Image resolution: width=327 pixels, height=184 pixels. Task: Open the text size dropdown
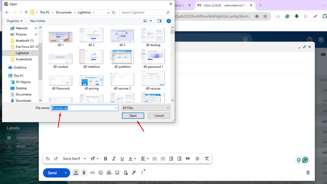coord(95,159)
